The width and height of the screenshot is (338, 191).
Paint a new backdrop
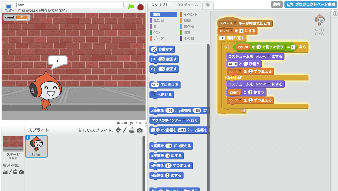tap(10, 172)
